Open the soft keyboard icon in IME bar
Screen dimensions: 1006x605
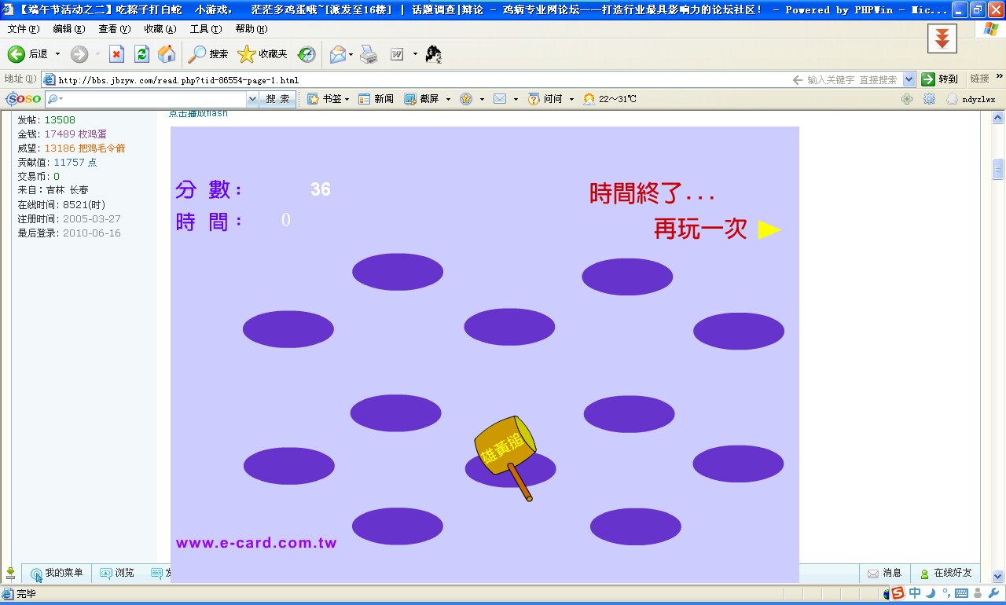click(961, 593)
